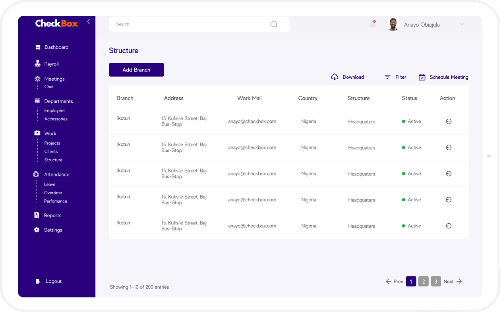The width and height of the screenshot is (501, 313).
Task: Open action menu for last table row
Action: 449,226
